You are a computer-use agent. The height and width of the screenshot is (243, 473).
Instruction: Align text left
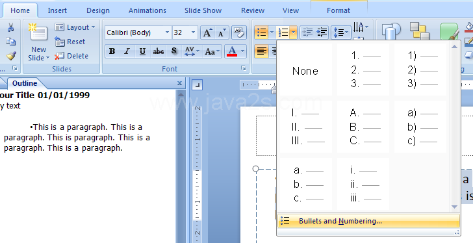point(262,51)
